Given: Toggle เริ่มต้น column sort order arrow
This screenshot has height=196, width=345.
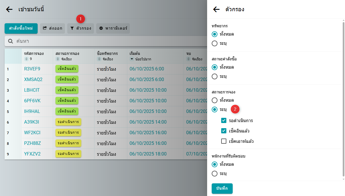Looking at the screenshot, I should (x=132, y=59).
